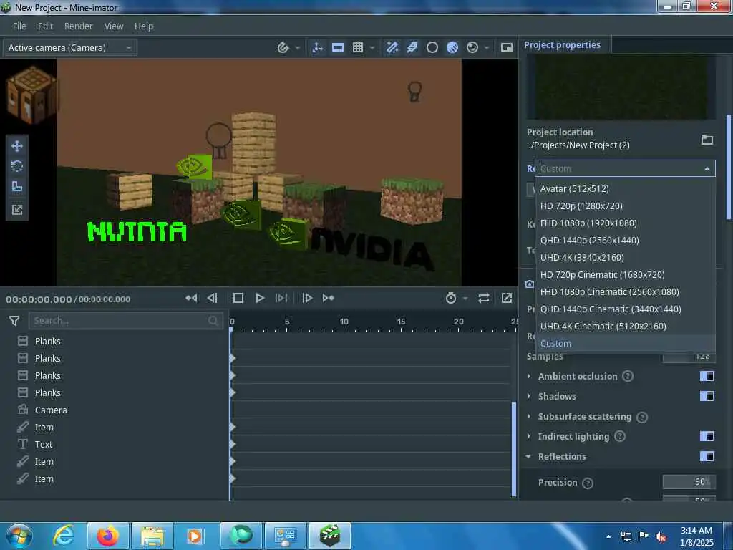This screenshot has width=733, height=550.
Task: Toggle Ambient occlusion switch
Action: pos(707,376)
